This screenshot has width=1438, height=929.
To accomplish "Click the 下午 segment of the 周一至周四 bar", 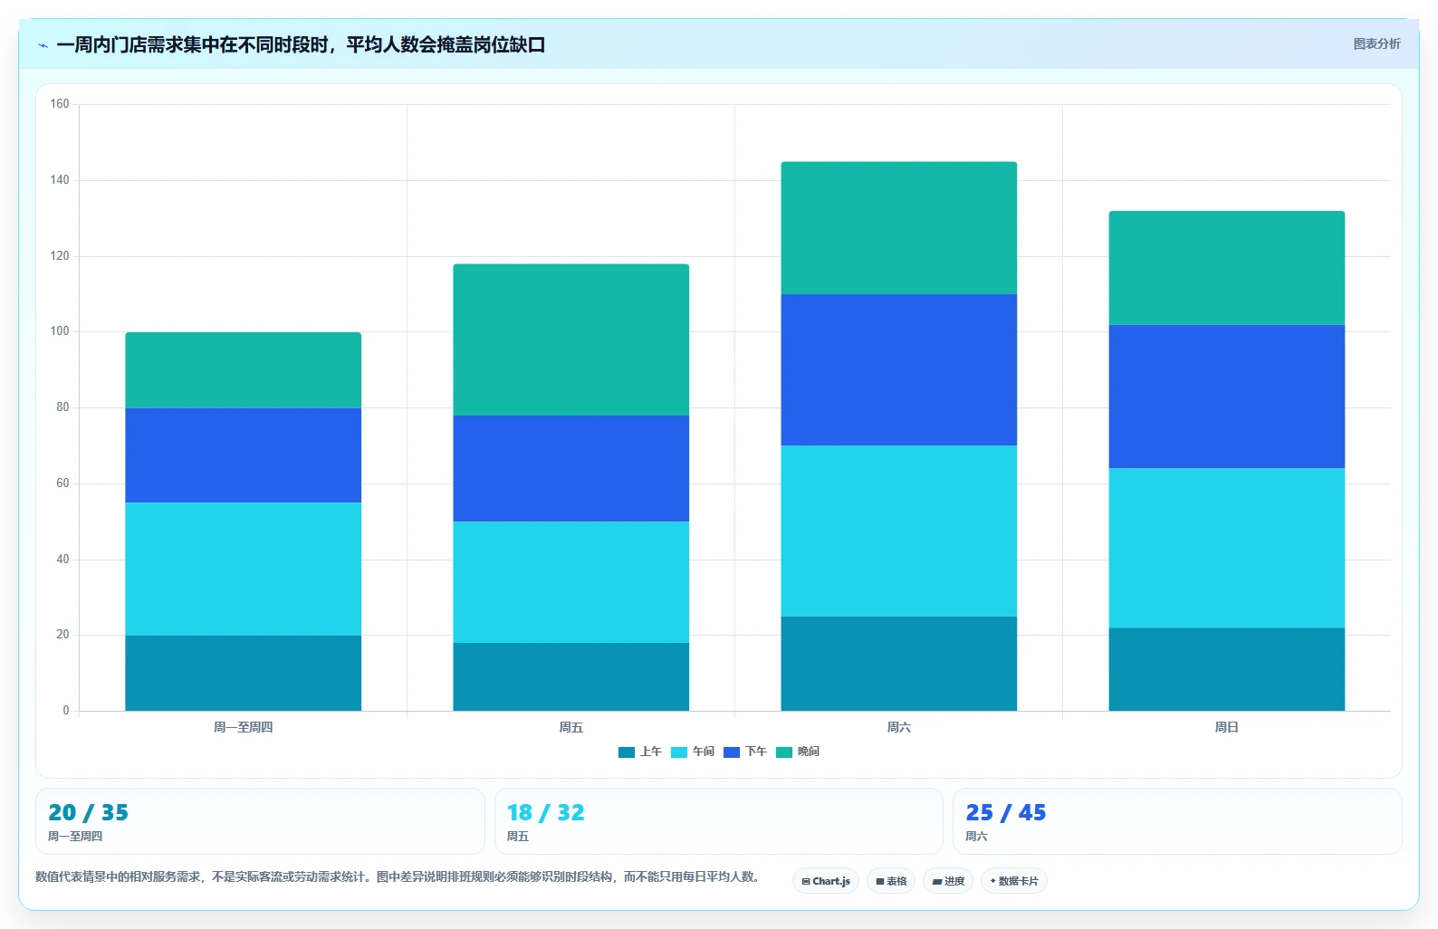I will (x=244, y=455).
